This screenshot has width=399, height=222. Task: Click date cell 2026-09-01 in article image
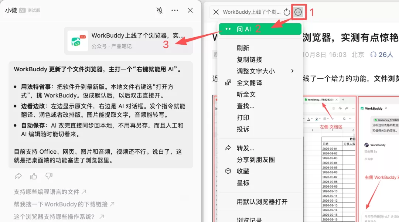pyautogui.click(x=330, y=148)
